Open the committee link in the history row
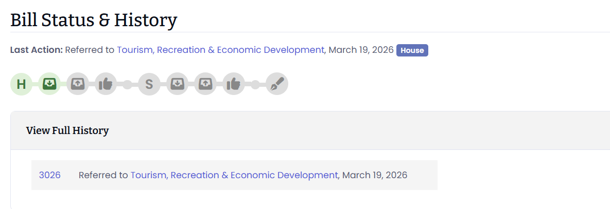610x209 pixels. coord(234,175)
